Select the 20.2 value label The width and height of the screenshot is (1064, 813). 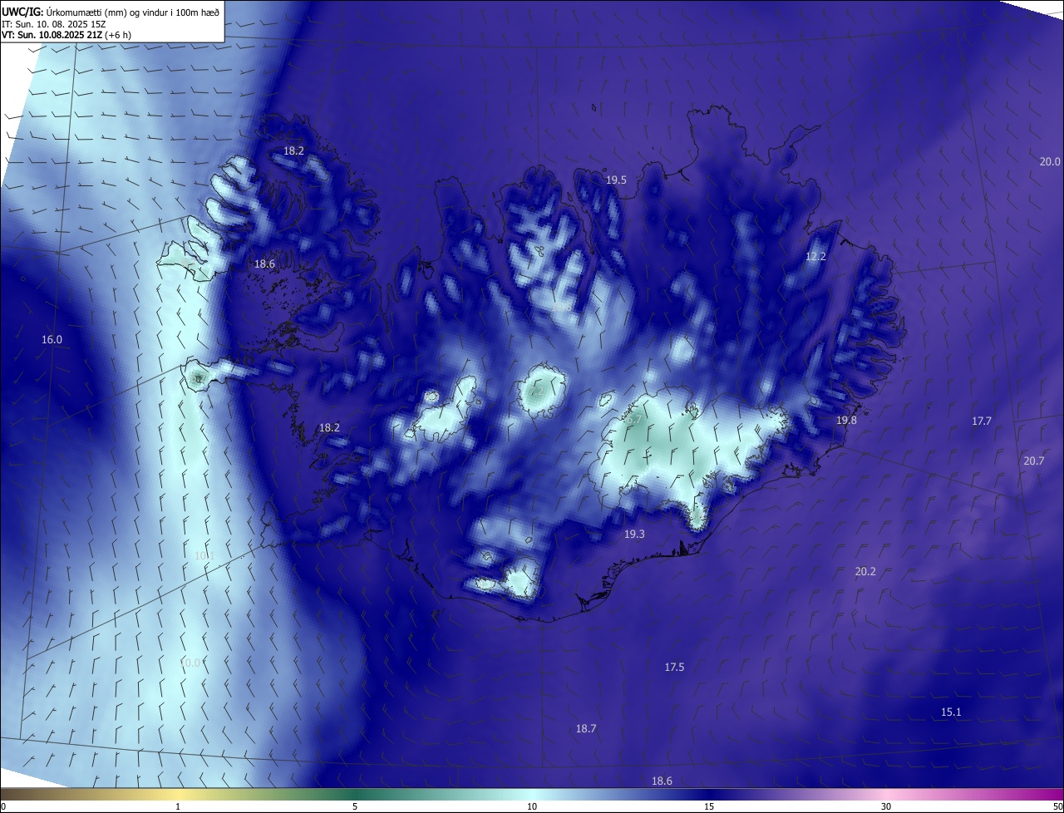[865, 572]
